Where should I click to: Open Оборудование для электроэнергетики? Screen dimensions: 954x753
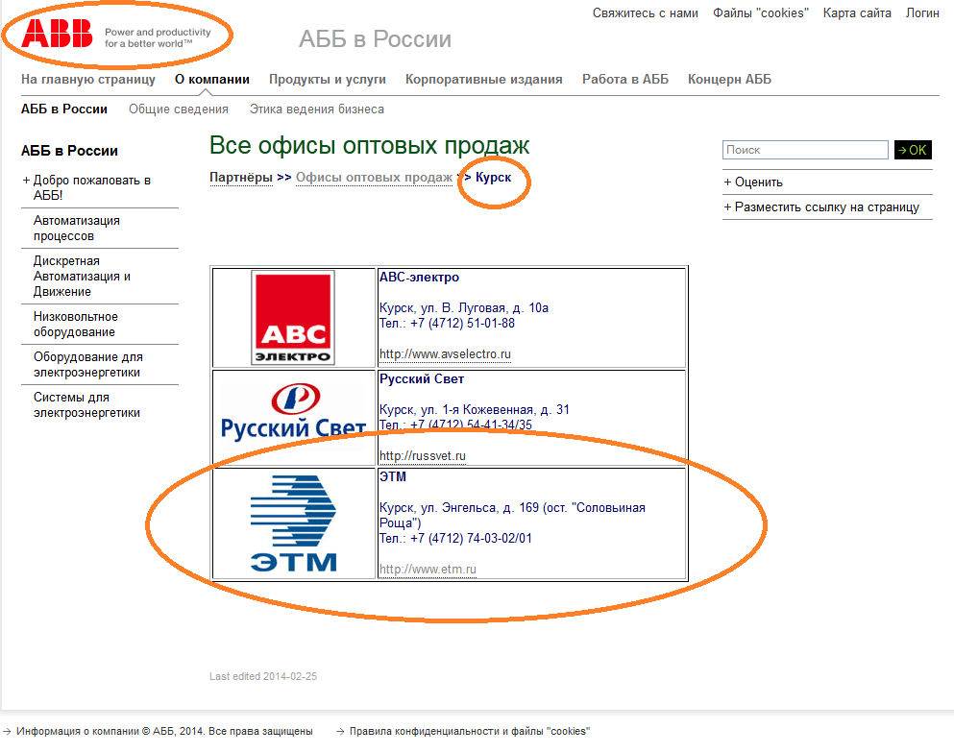click(87, 364)
